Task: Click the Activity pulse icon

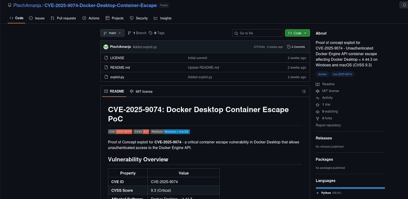Action: pyautogui.click(x=318, y=98)
